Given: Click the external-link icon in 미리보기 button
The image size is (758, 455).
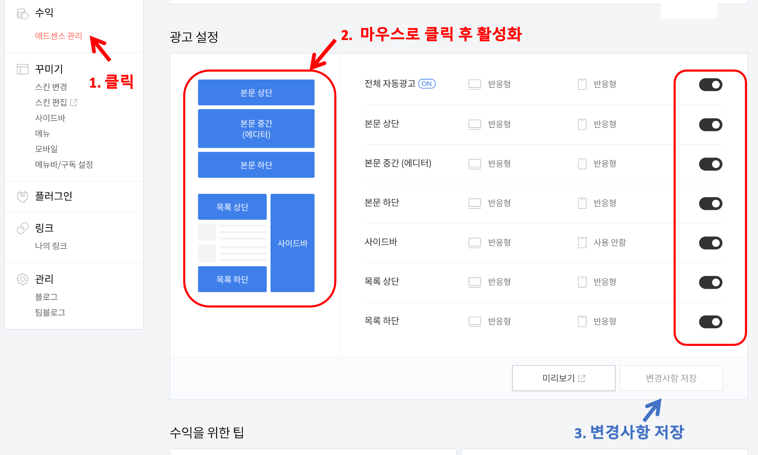Looking at the screenshot, I should click(x=582, y=378).
